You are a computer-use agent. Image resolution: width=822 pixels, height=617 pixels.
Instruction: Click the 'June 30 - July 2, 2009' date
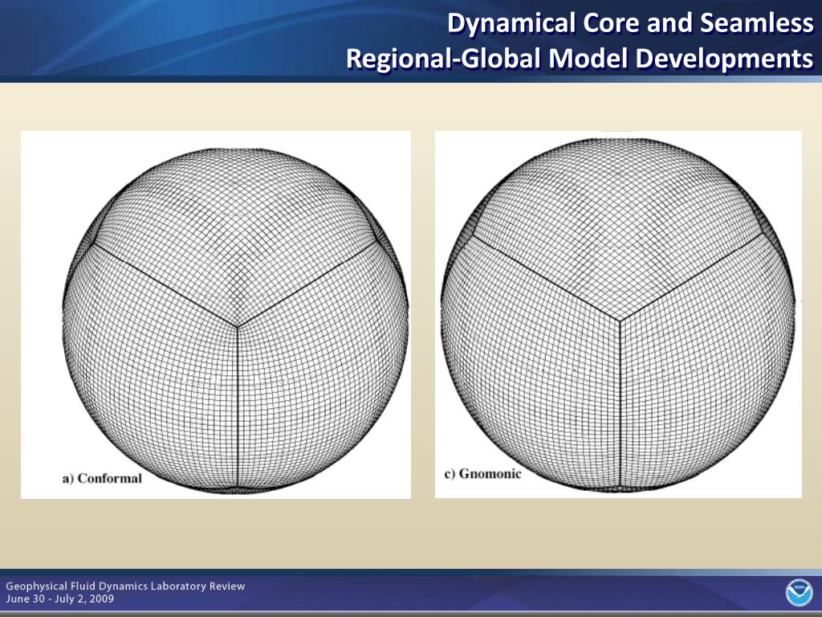59,599
